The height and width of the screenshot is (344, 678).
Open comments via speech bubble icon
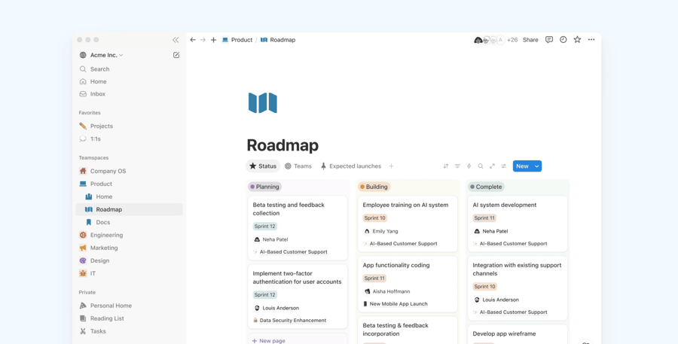coord(549,40)
